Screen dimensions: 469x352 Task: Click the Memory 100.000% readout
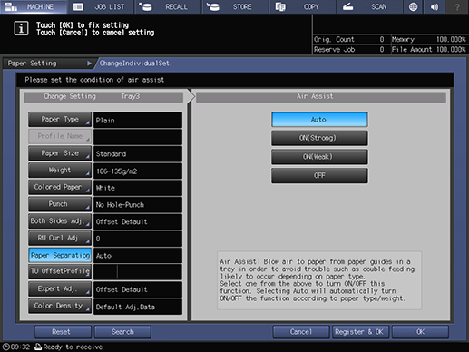pyautogui.click(x=429, y=39)
